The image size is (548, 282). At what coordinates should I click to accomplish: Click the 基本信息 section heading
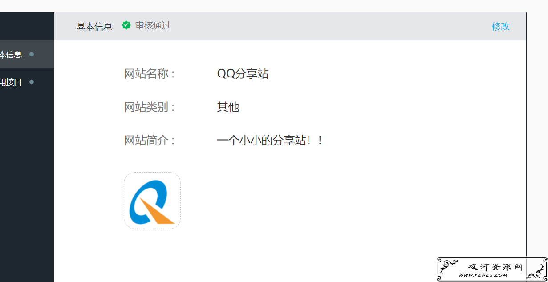point(94,26)
